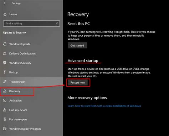Click the More recovery options heading
The width and height of the screenshot is (169, 136).
87,98
